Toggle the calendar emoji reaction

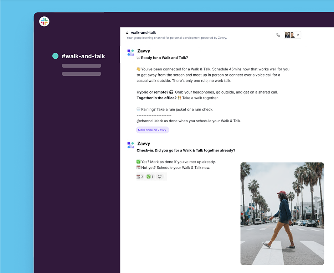[x=140, y=176]
